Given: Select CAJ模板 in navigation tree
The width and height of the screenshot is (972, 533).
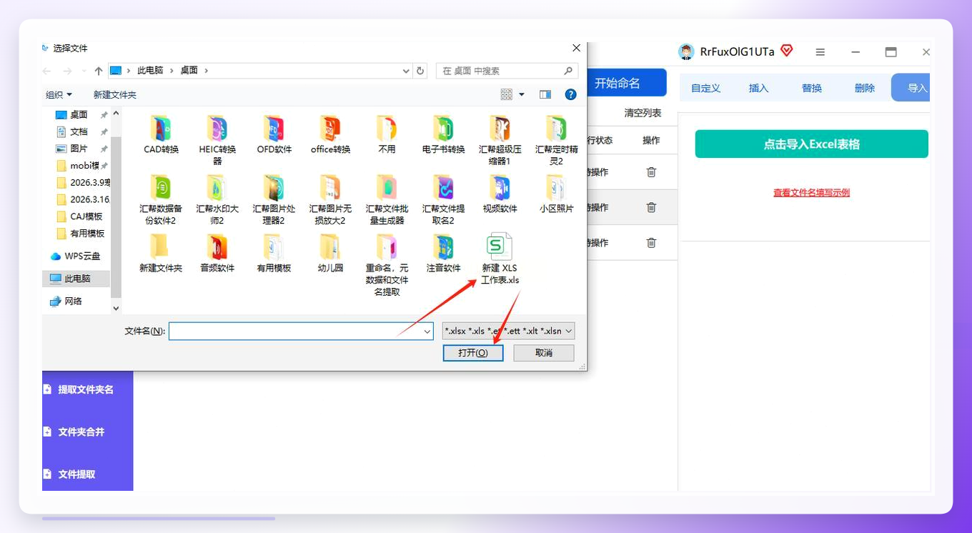Looking at the screenshot, I should point(86,216).
